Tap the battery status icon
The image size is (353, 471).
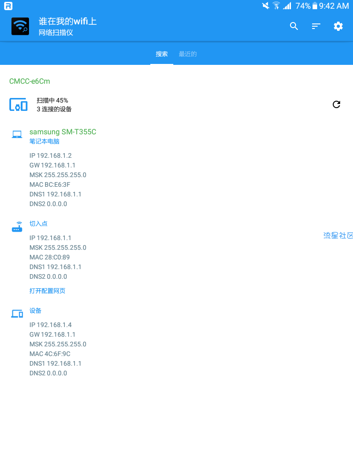[315, 6]
